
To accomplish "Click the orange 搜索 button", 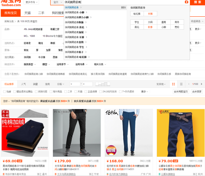I will click(197, 2).
